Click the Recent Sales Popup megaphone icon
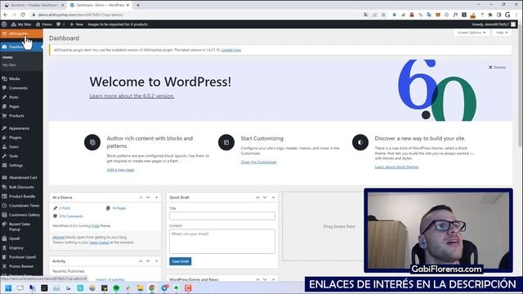This screenshot has width=523, height=294. 4,225
